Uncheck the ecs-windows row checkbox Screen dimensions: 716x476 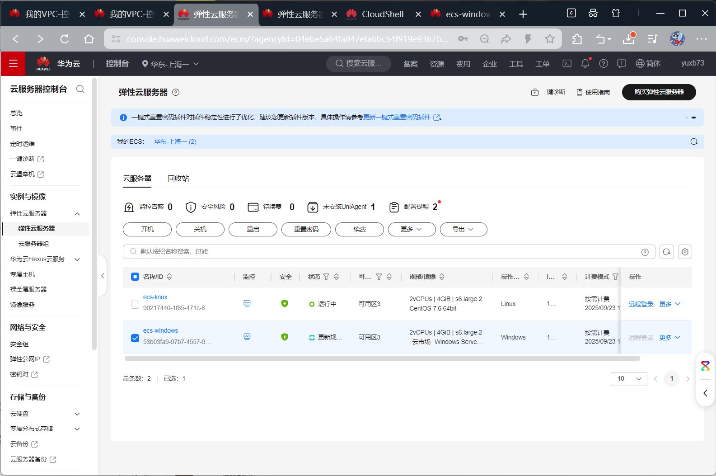(x=135, y=338)
